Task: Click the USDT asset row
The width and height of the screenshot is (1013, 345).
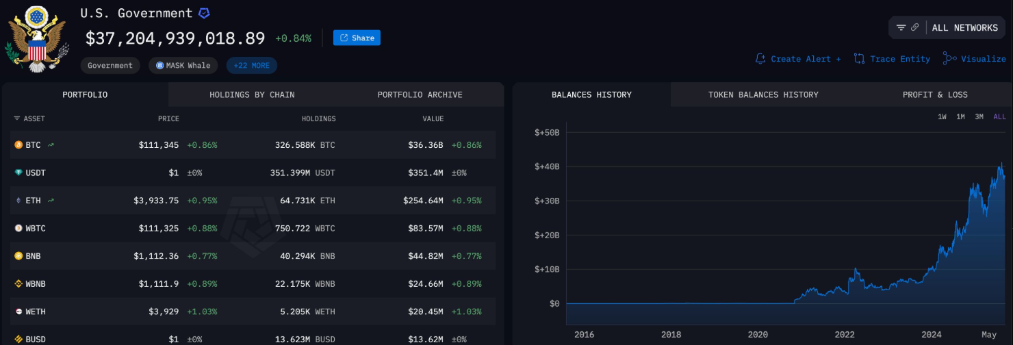Action: tap(36, 173)
